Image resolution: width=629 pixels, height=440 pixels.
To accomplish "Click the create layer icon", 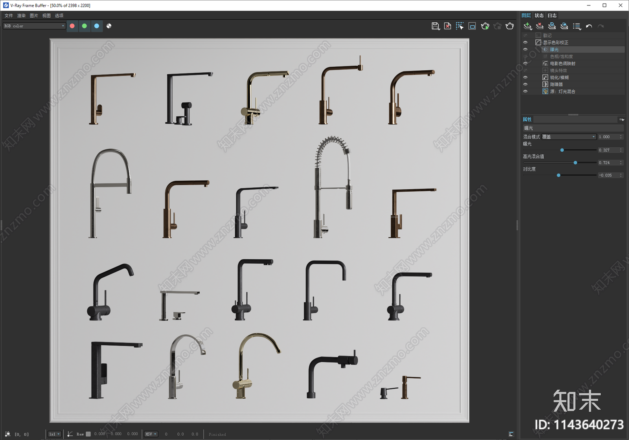I will 528,26.
